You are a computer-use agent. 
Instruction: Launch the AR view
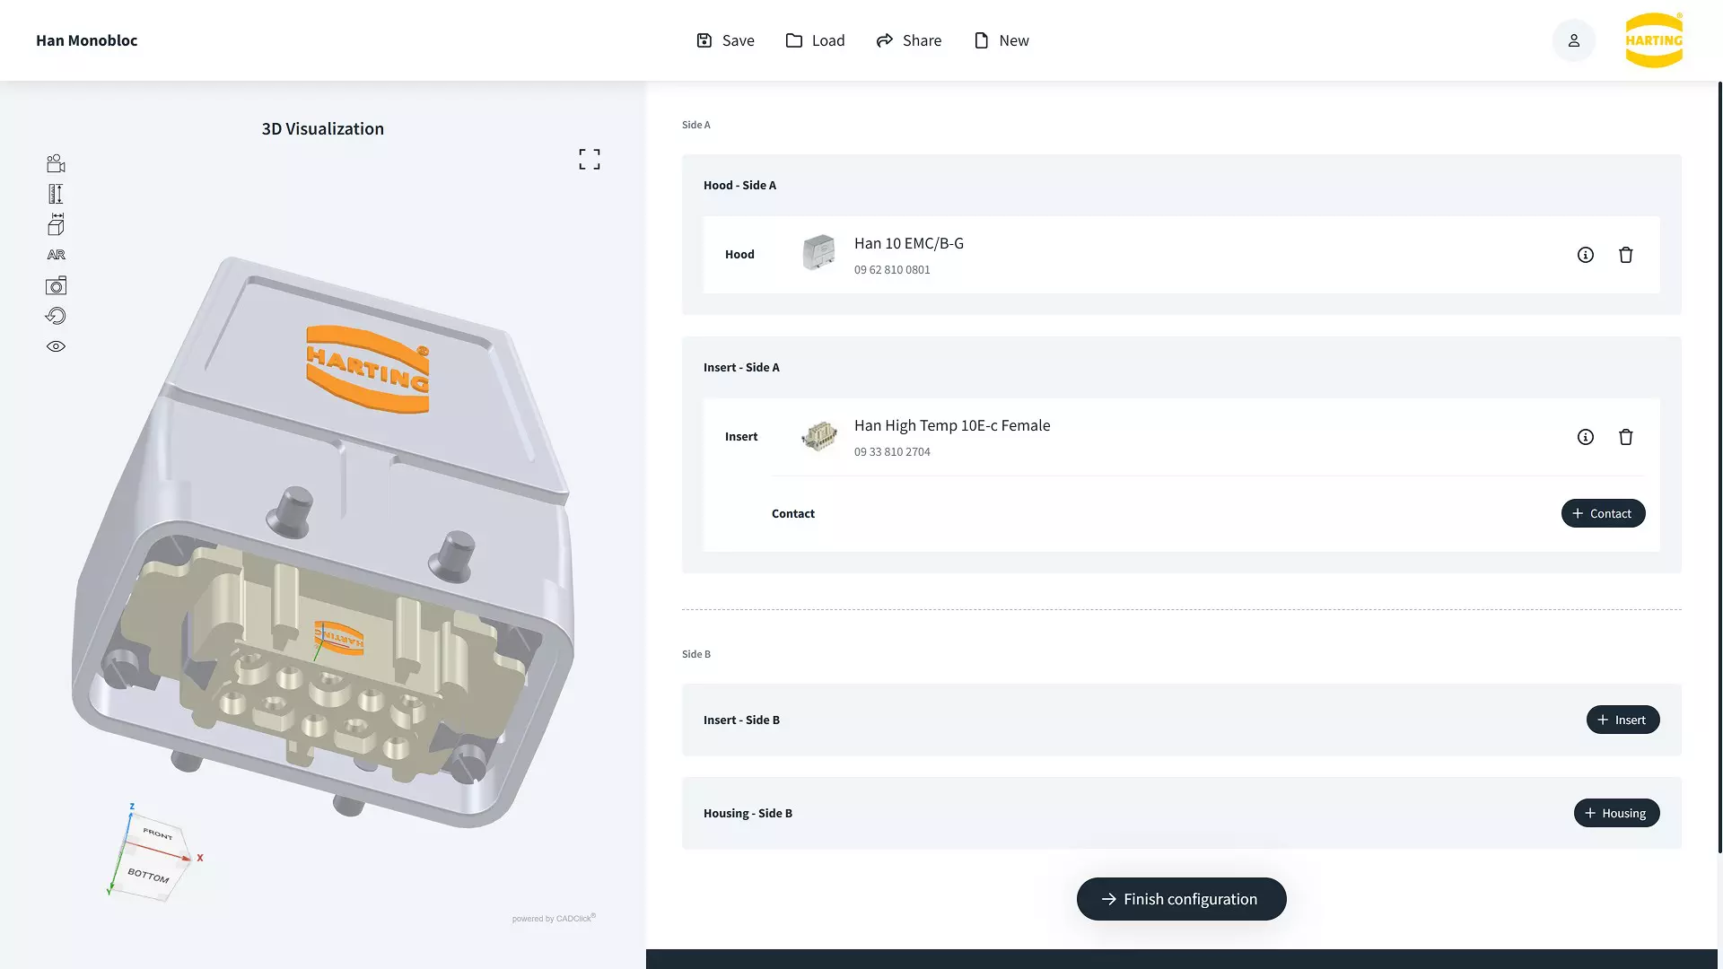click(56, 255)
